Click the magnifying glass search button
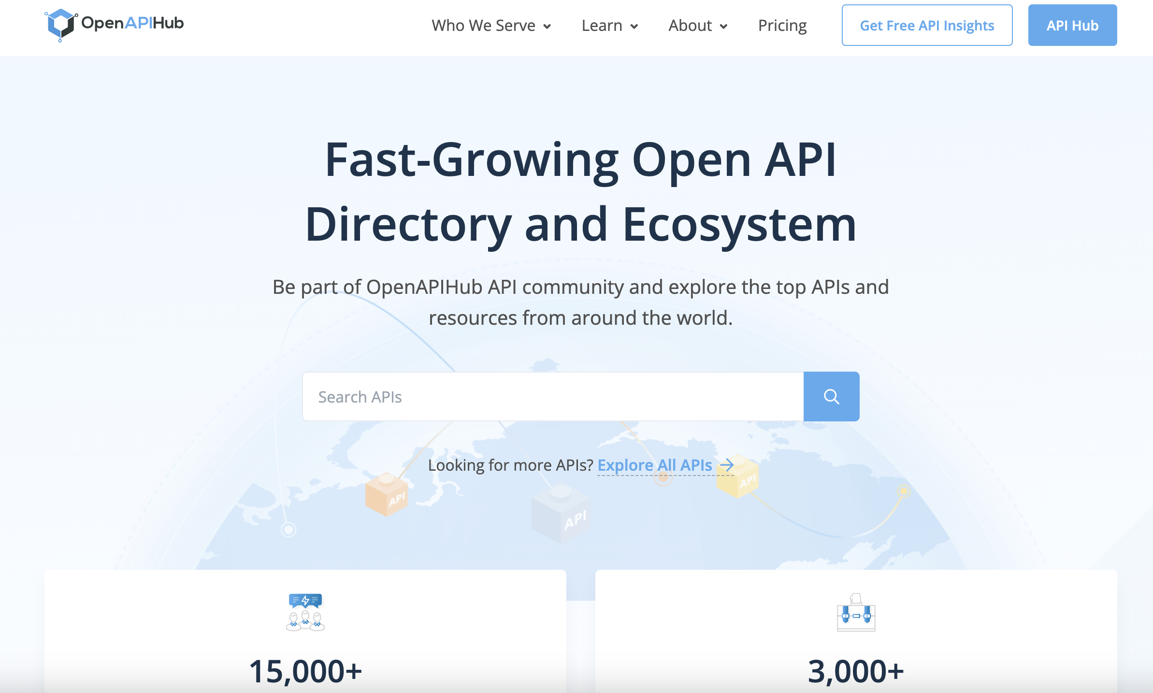The image size is (1153, 693). pos(831,397)
